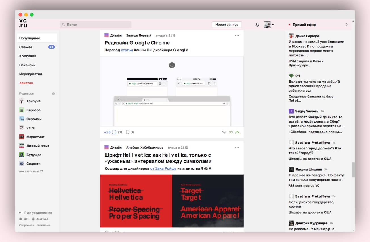
Task: Open user 911 avatar in live feed
Action: [291, 76]
